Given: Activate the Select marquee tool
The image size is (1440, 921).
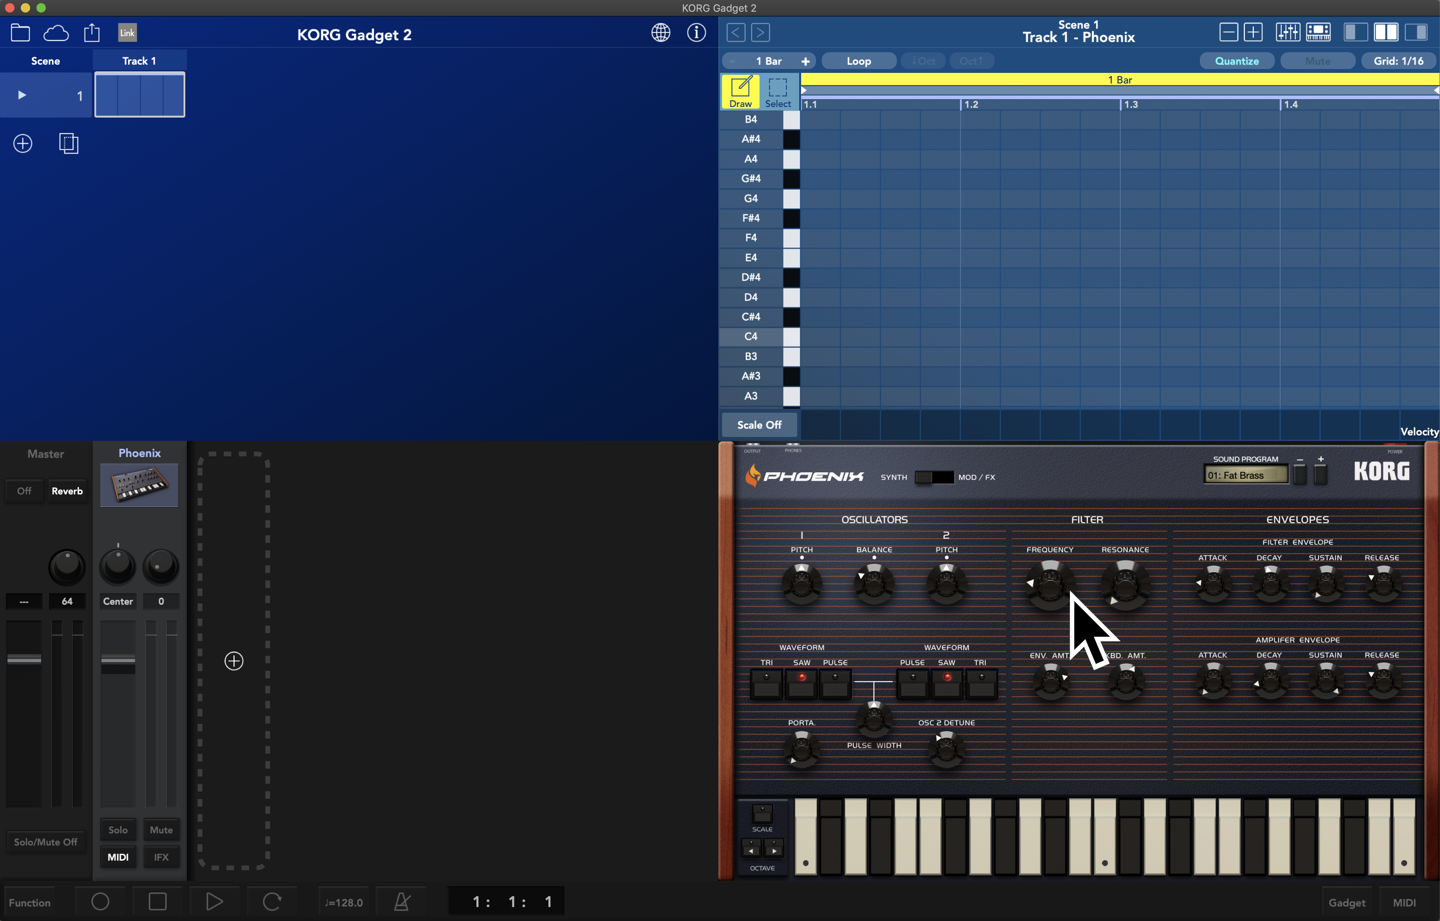Looking at the screenshot, I should (778, 92).
